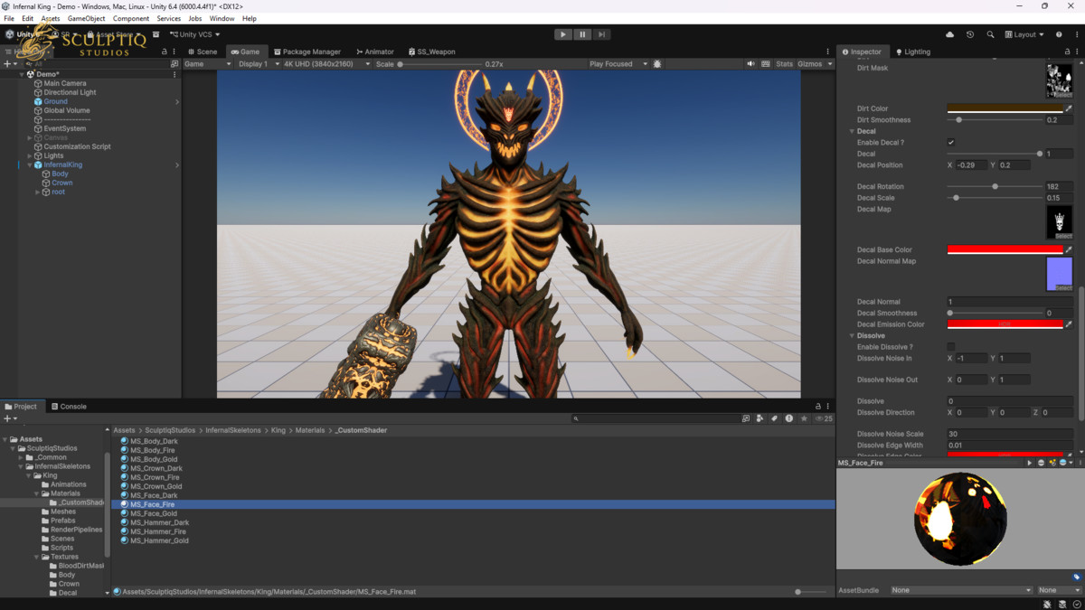Toggle hidden packages visibility eye counter

tap(823, 418)
